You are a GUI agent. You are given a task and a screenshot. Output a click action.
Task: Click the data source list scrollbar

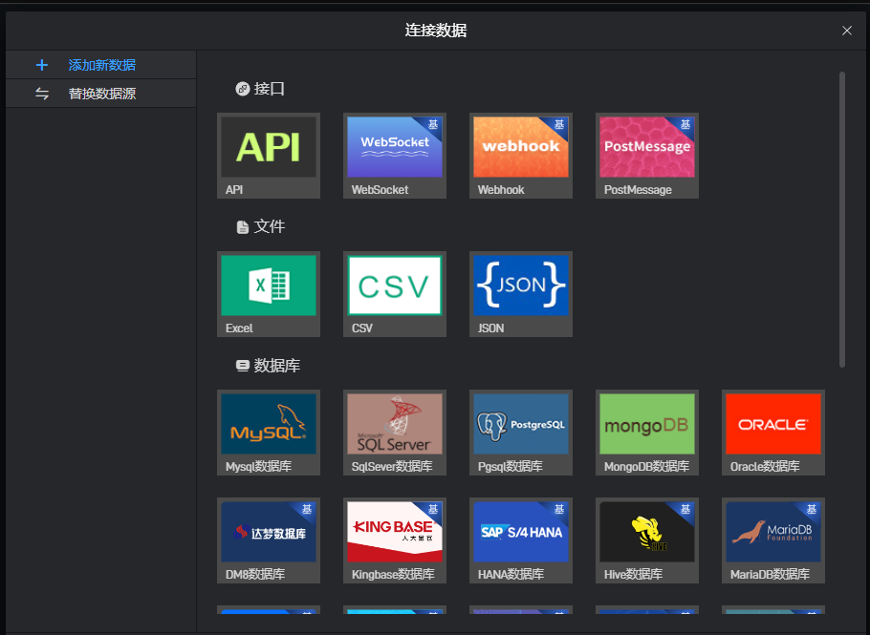(842, 220)
